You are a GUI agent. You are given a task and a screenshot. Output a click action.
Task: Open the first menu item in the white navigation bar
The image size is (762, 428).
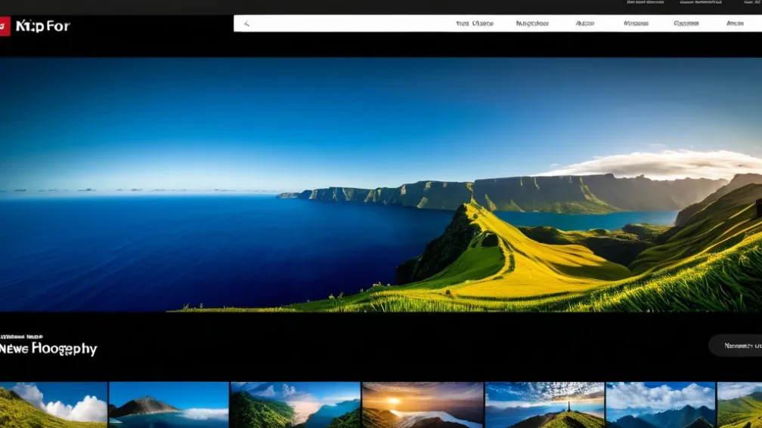click(x=474, y=23)
